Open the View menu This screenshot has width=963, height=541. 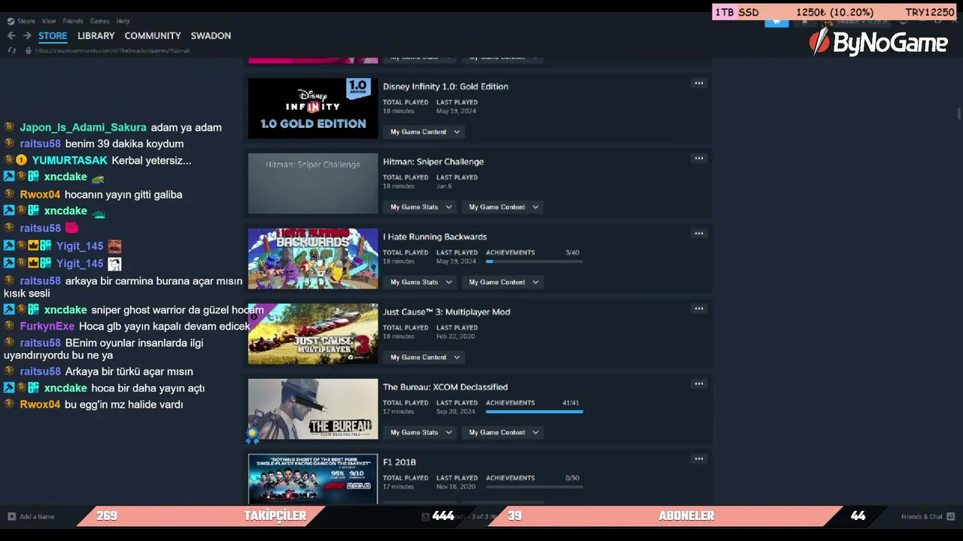click(x=49, y=21)
